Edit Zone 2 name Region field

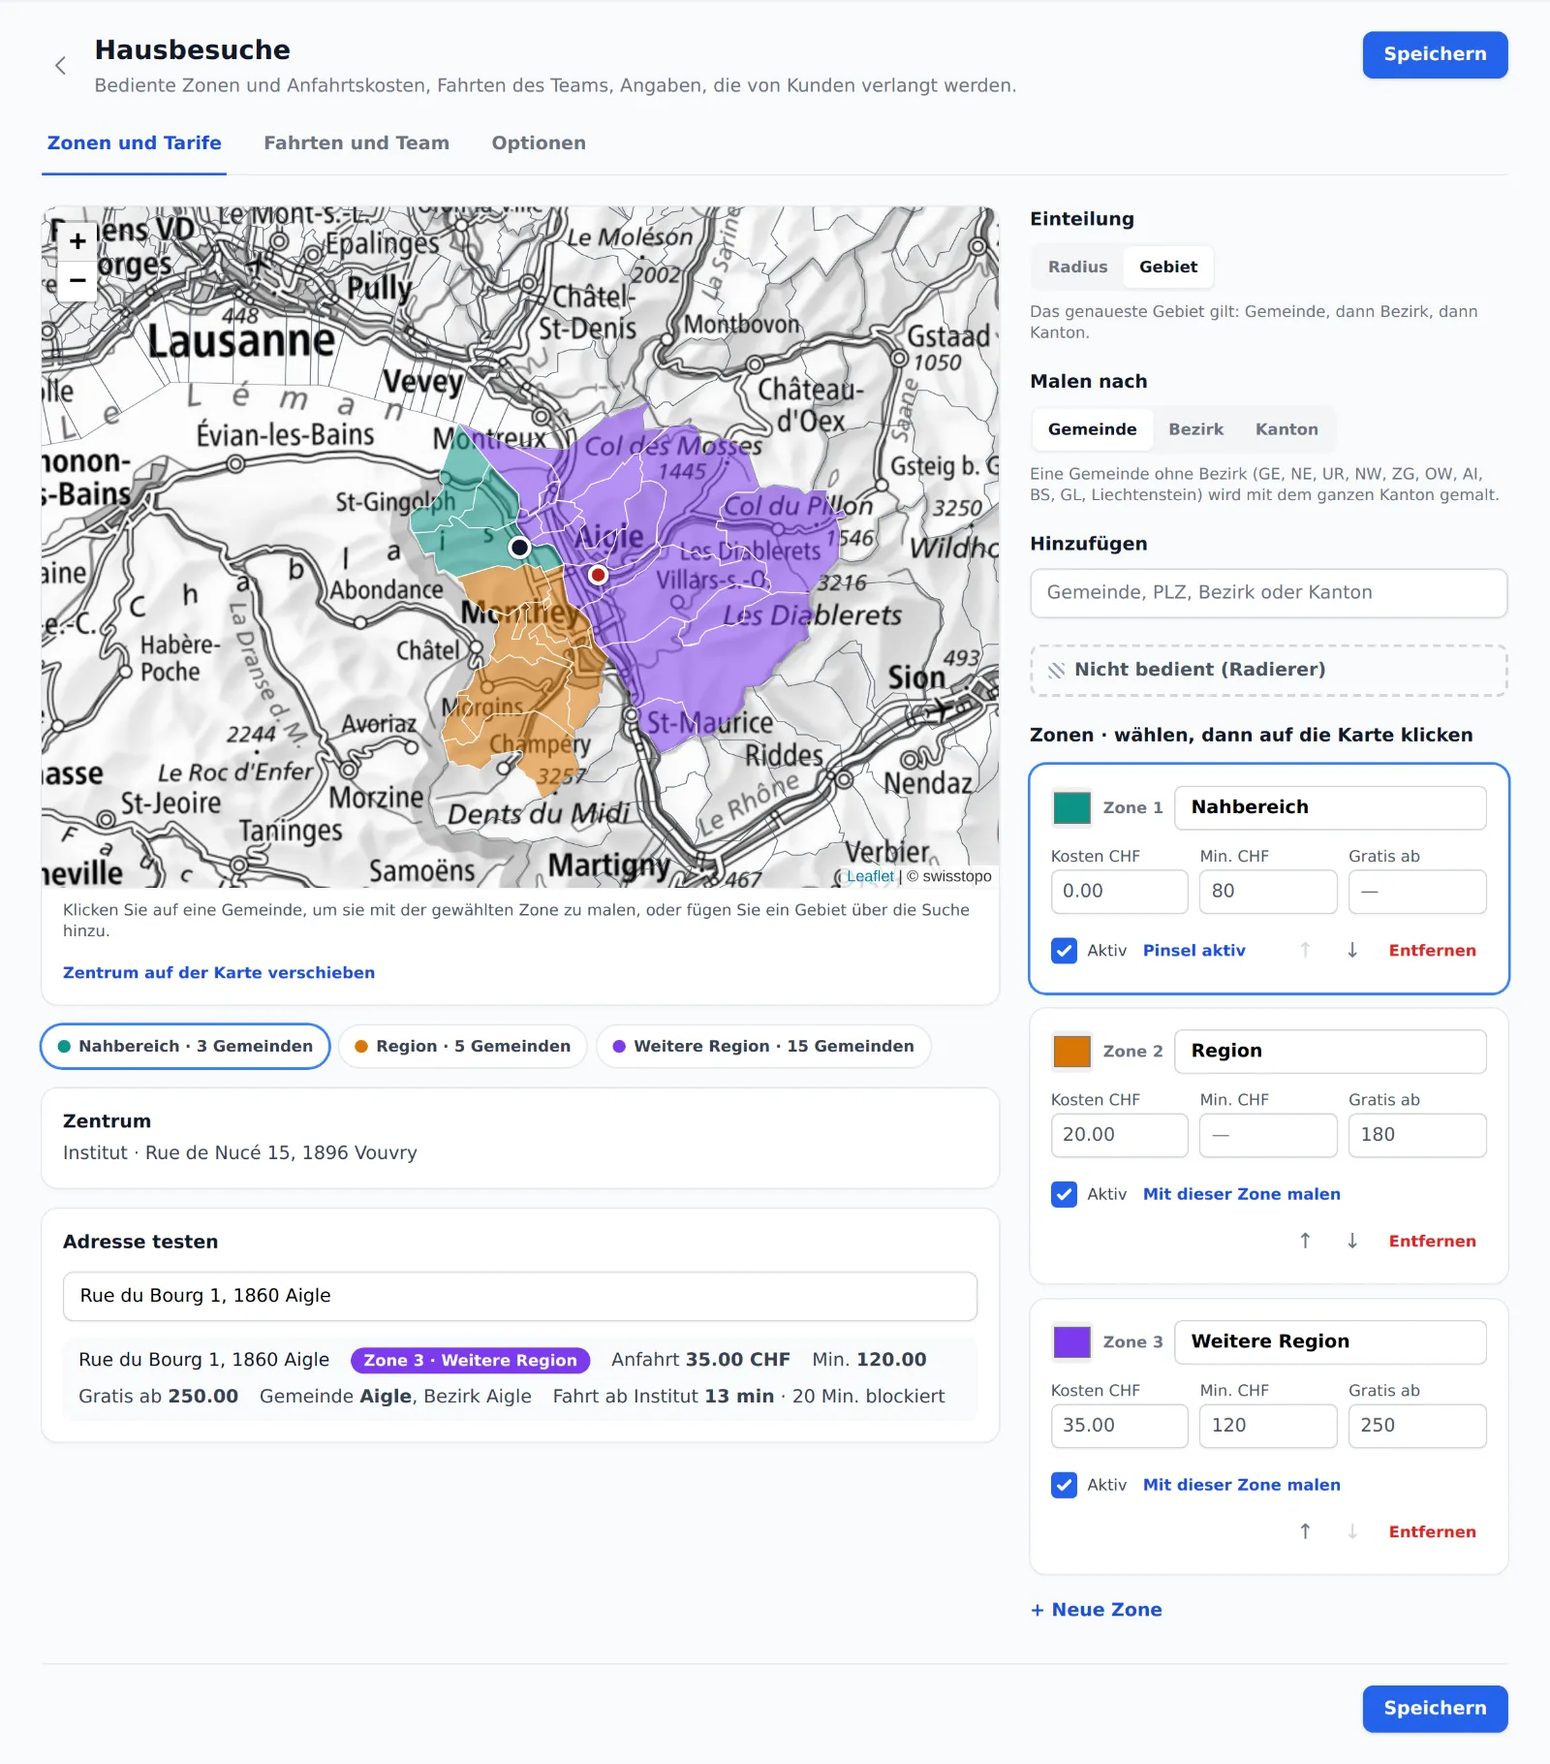(1330, 1052)
